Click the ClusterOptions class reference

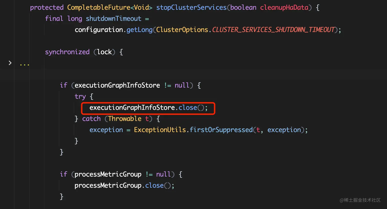click(182, 30)
